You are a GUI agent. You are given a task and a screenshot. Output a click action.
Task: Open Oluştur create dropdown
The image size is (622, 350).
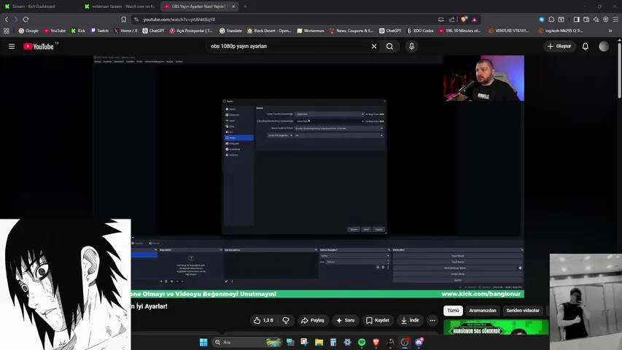559,47
